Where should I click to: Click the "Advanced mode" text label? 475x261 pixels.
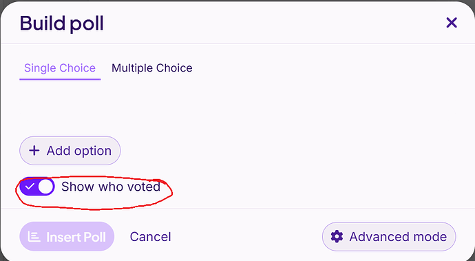[x=398, y=237]
